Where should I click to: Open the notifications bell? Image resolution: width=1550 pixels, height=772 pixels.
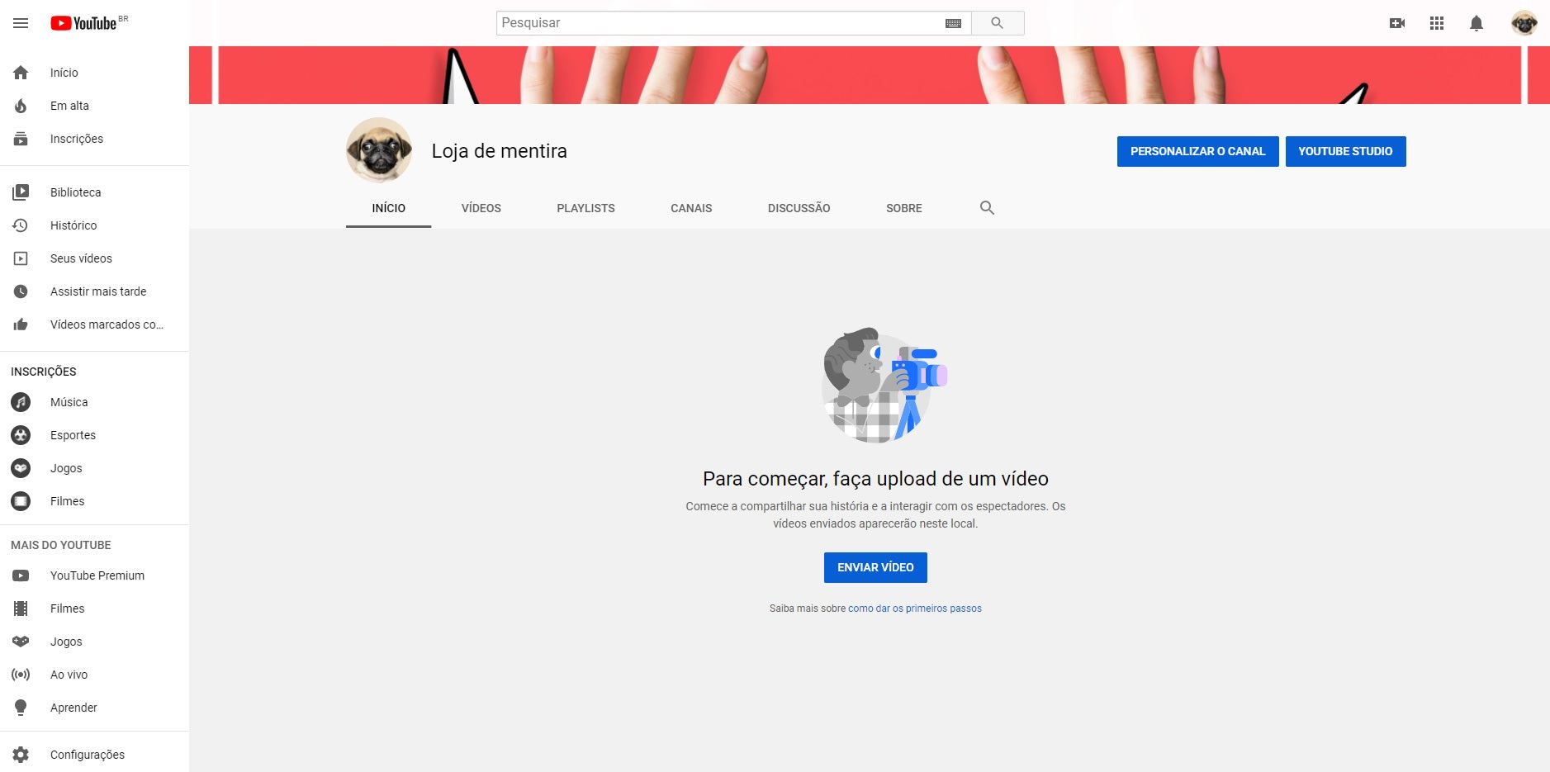1477,22
